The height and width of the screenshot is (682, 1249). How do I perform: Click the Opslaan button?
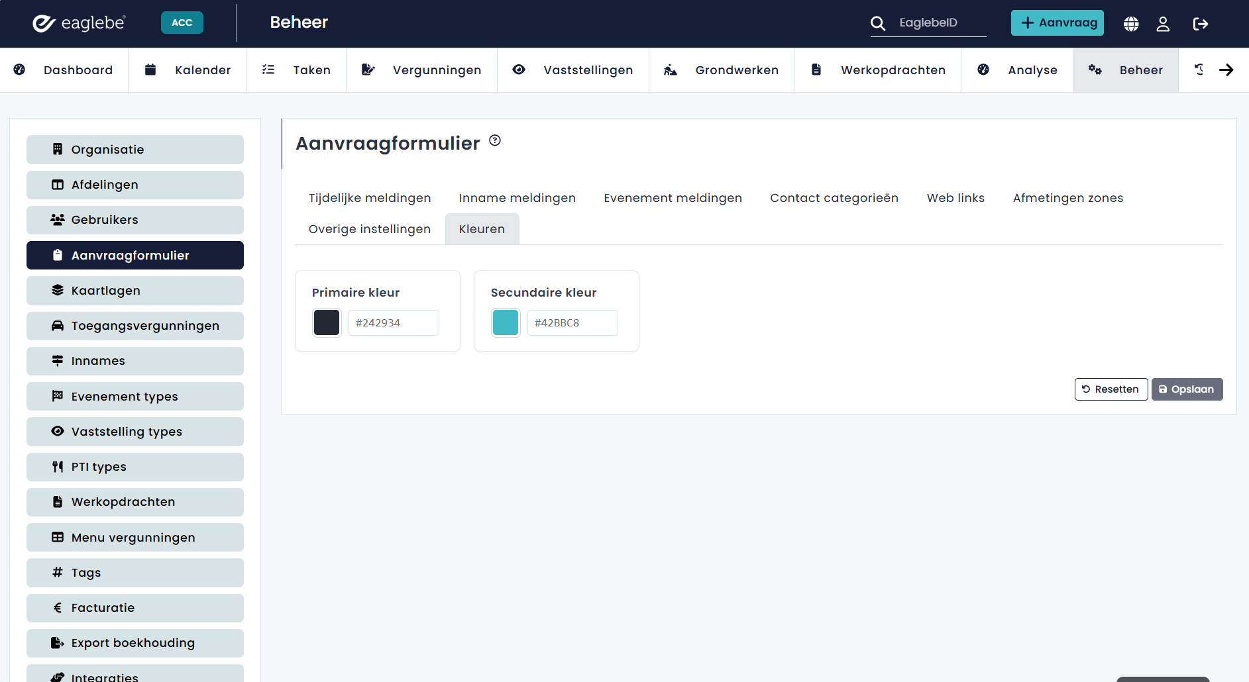coord(1187,389)
